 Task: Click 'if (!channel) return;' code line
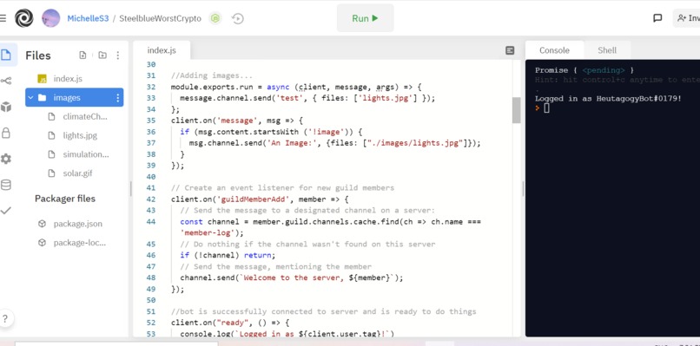click(228, 256)
